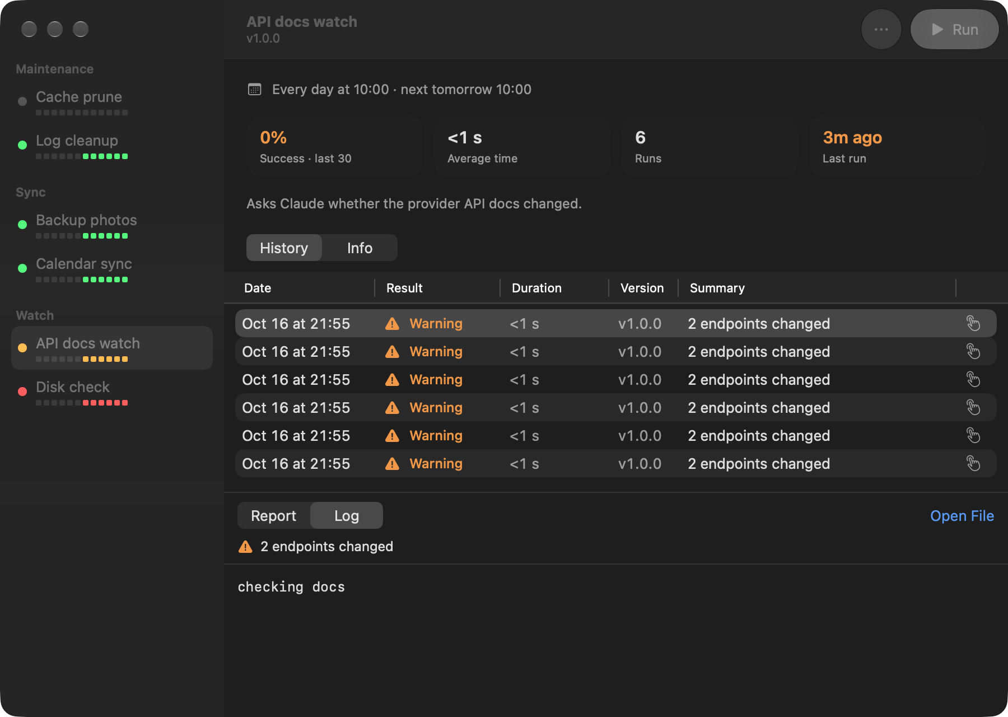Open the more options ellipsis button
This screenshot has width=1008, height=717.
[881, 29]
